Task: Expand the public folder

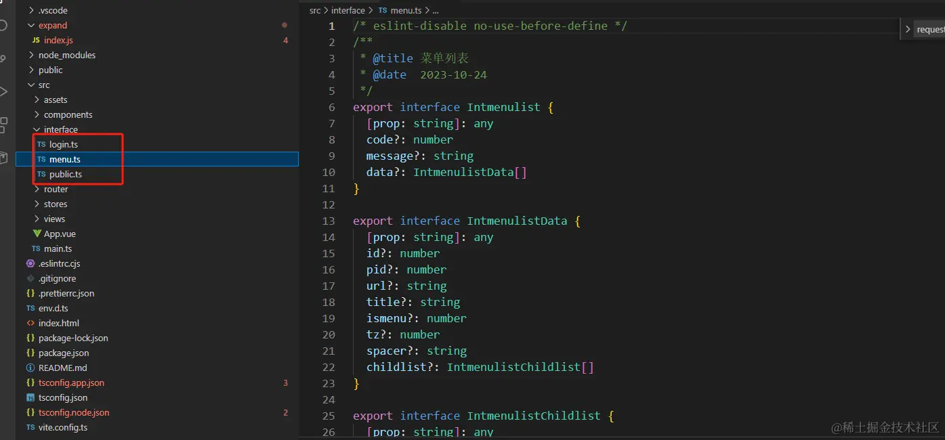Action: tap(31, 70)
